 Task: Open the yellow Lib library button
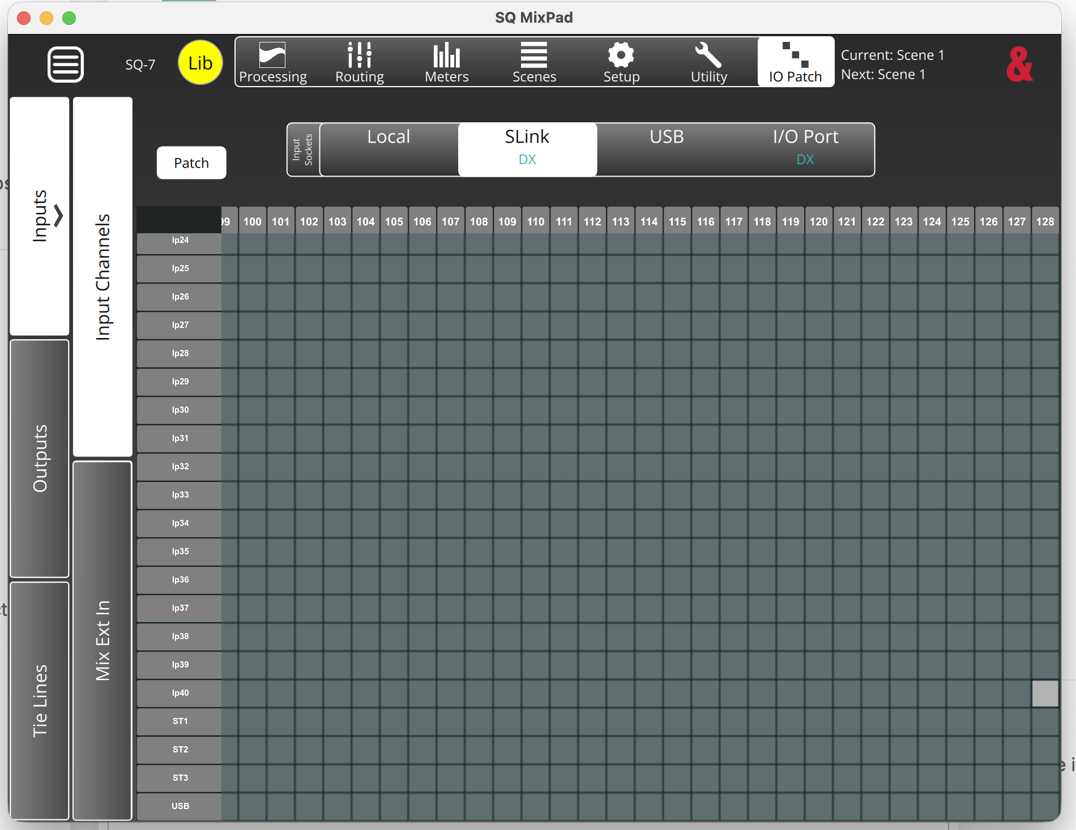pyautogui.click(x=200, y=63)
